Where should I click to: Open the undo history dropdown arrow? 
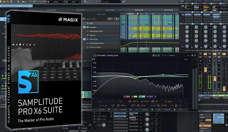point(88,2)
